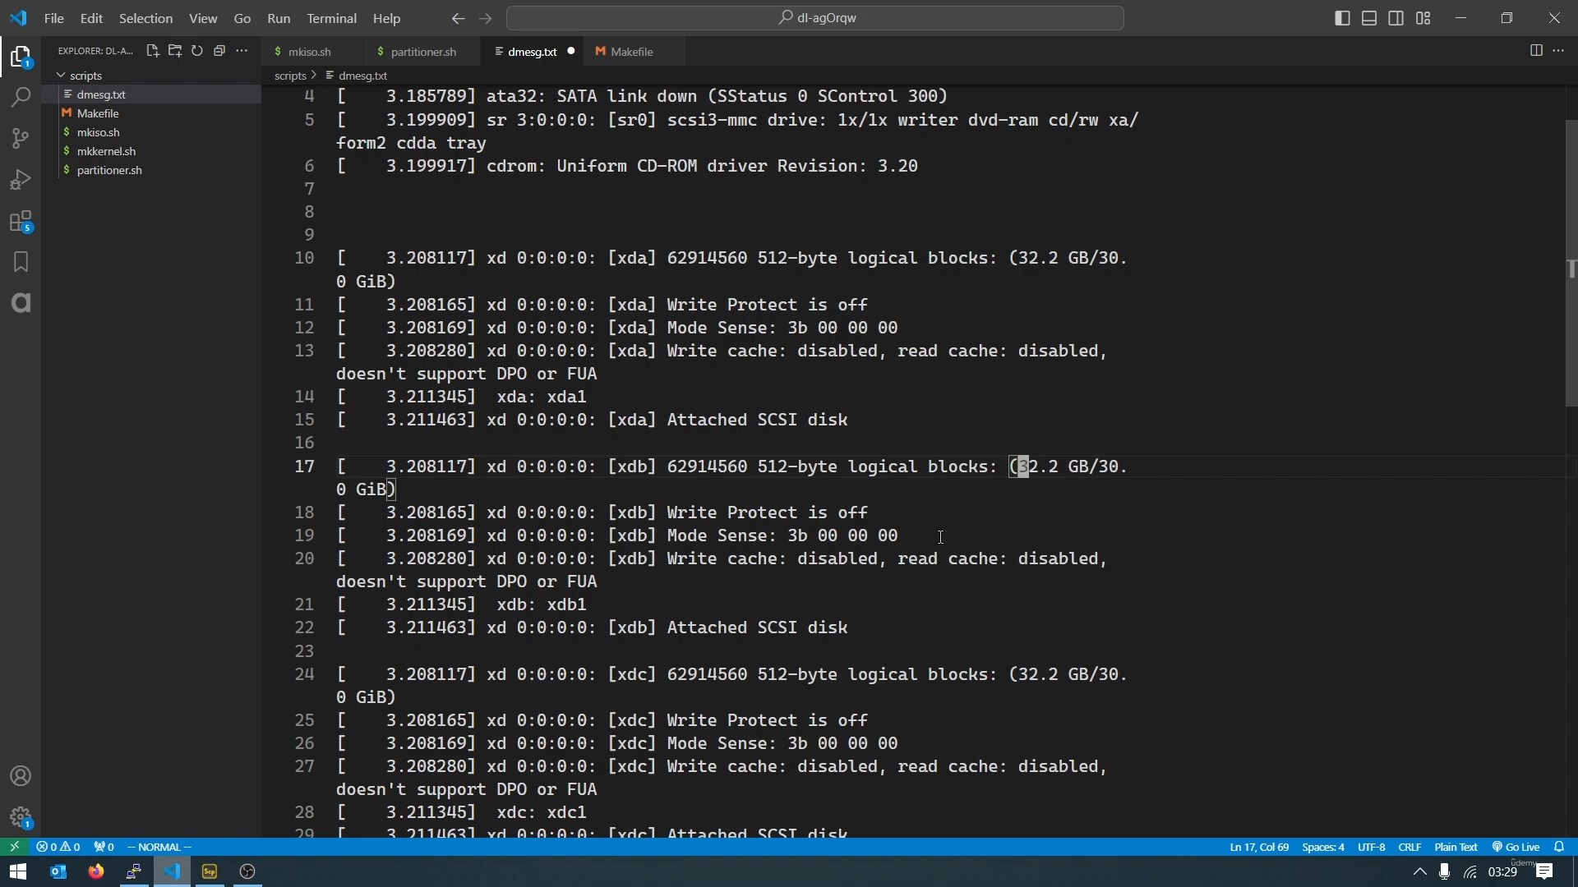1578x887 pixels.
Task: Open Firefox from the taskbar
Action: click(96, 871)
